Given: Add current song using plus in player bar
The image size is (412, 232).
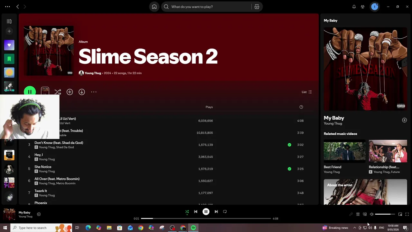Looking at the screenshot, I should [39, 214].
